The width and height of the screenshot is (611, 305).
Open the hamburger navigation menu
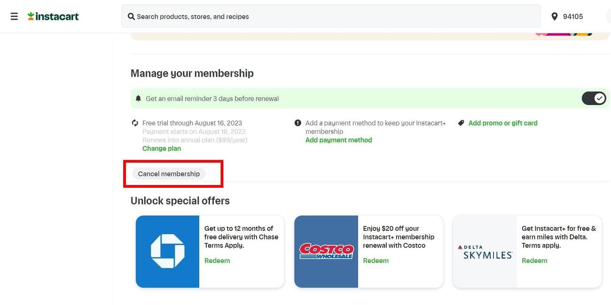[14, 15]
